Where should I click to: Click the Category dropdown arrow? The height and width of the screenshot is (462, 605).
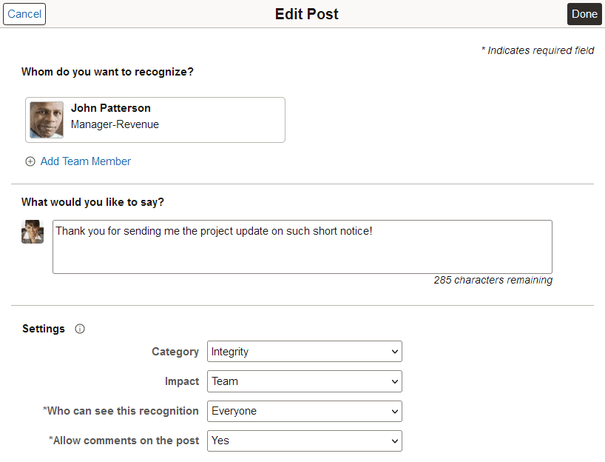[x=394, y=351]
